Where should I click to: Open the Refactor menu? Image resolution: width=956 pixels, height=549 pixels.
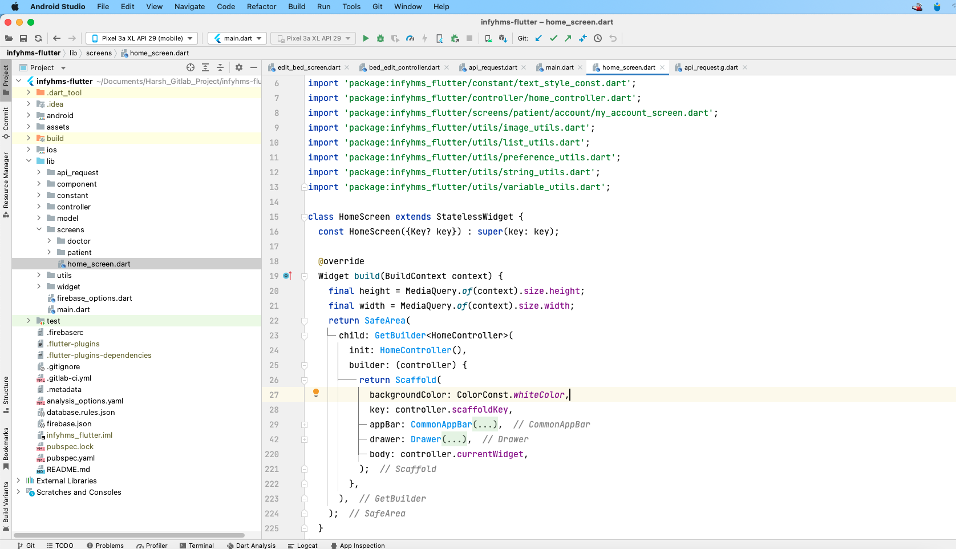pyautogui.click(x=261, y=7)
